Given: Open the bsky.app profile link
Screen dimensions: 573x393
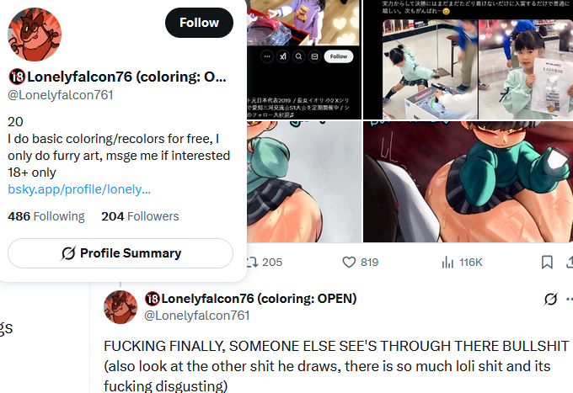Looking at the screenshot, I should click(79, 189).
